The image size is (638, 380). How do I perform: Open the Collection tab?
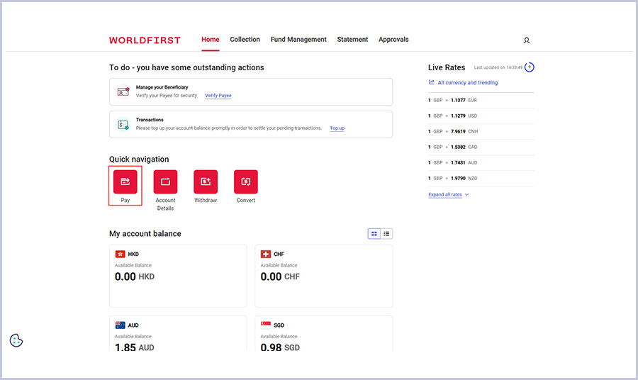[x=245, y=40]
